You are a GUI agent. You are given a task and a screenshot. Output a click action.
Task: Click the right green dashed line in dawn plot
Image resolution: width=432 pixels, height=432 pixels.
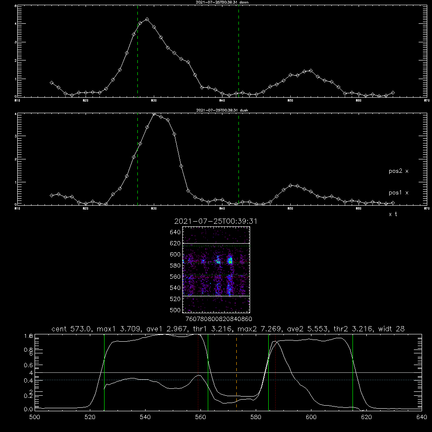(238, 51)
